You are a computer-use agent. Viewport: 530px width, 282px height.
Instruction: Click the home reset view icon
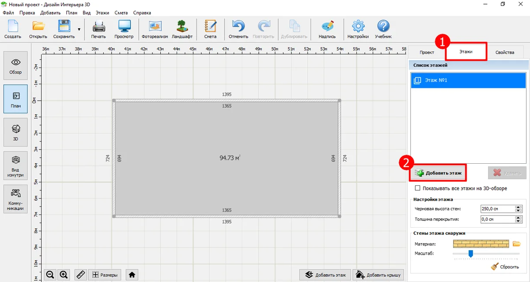(132, 274)
